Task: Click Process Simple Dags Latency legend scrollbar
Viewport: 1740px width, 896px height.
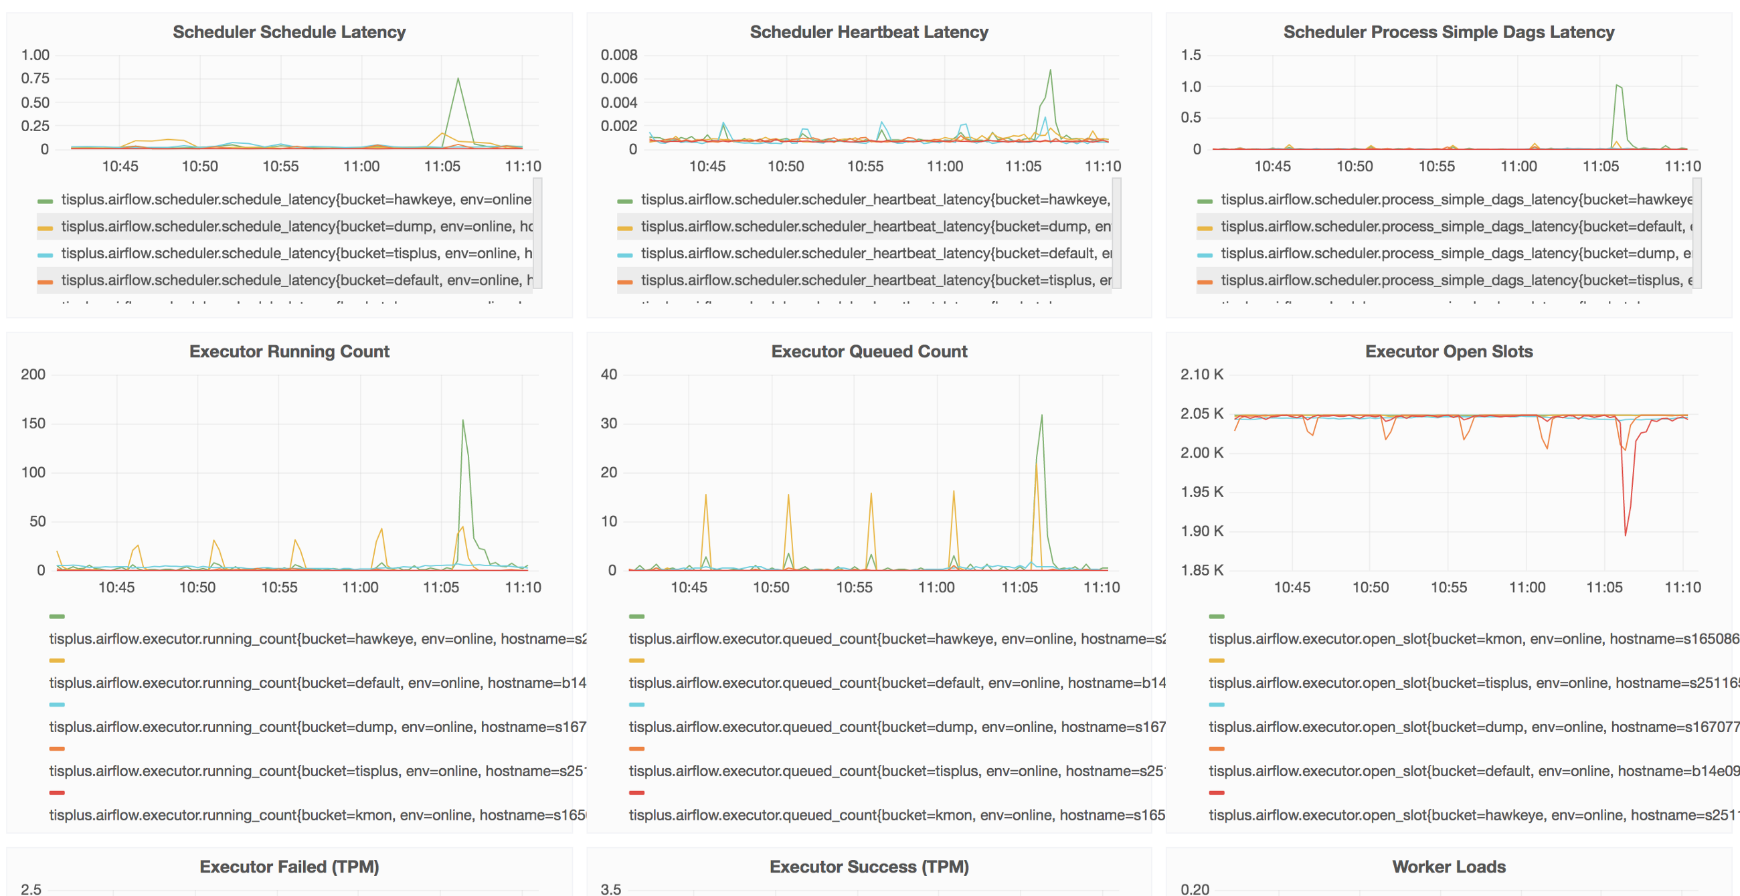Action: 1696,233
